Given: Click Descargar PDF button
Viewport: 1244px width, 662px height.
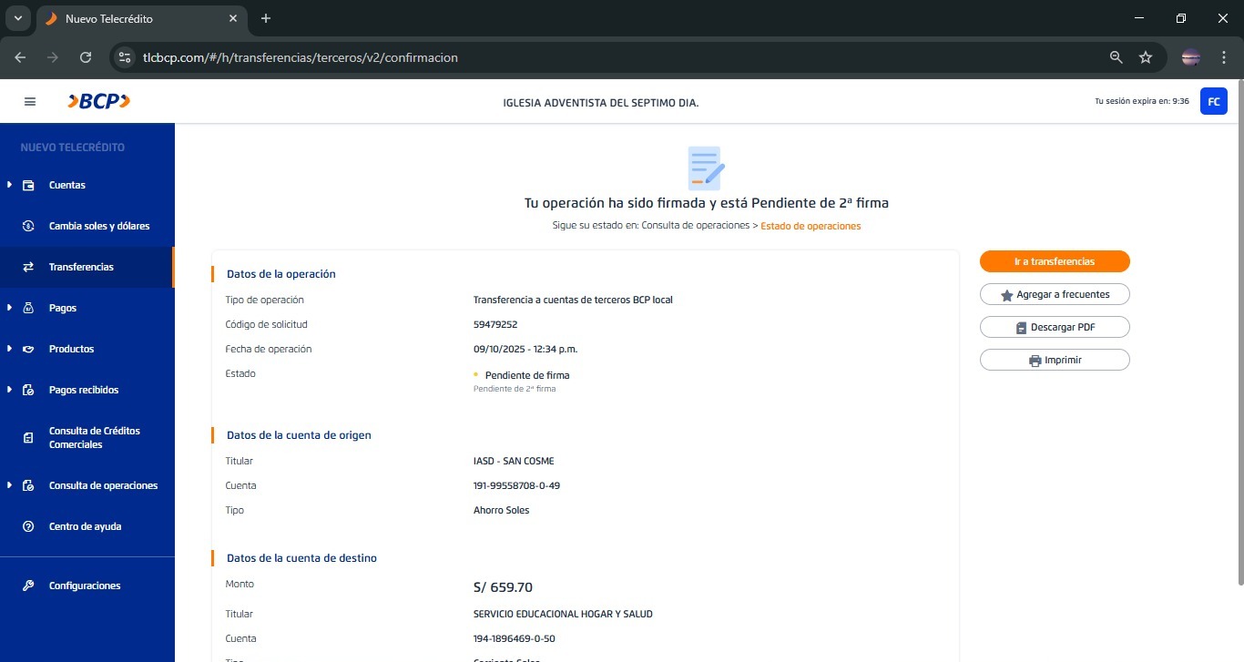Looking at the screenshot, I should point(1054,327).
